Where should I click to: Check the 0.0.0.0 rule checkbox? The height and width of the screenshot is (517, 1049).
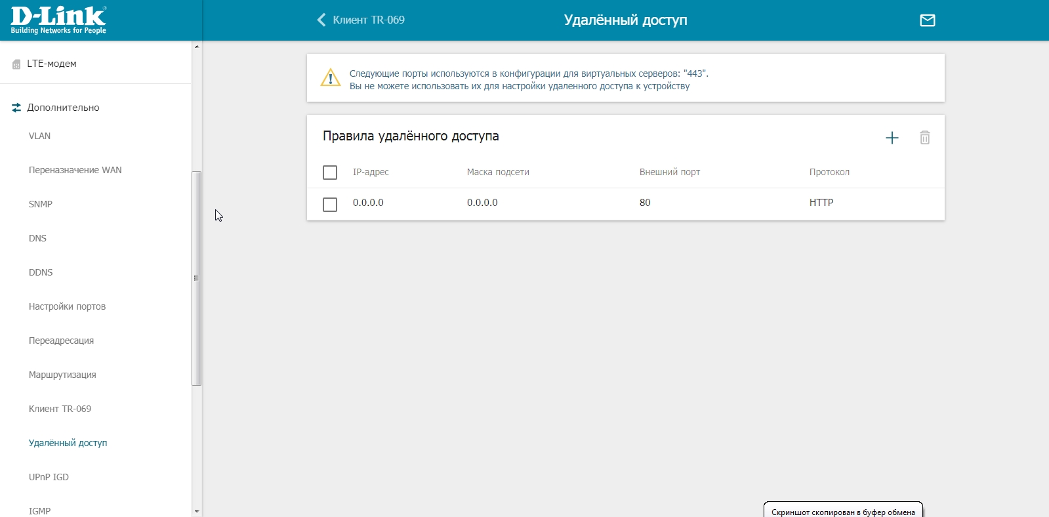pos(330,205)
